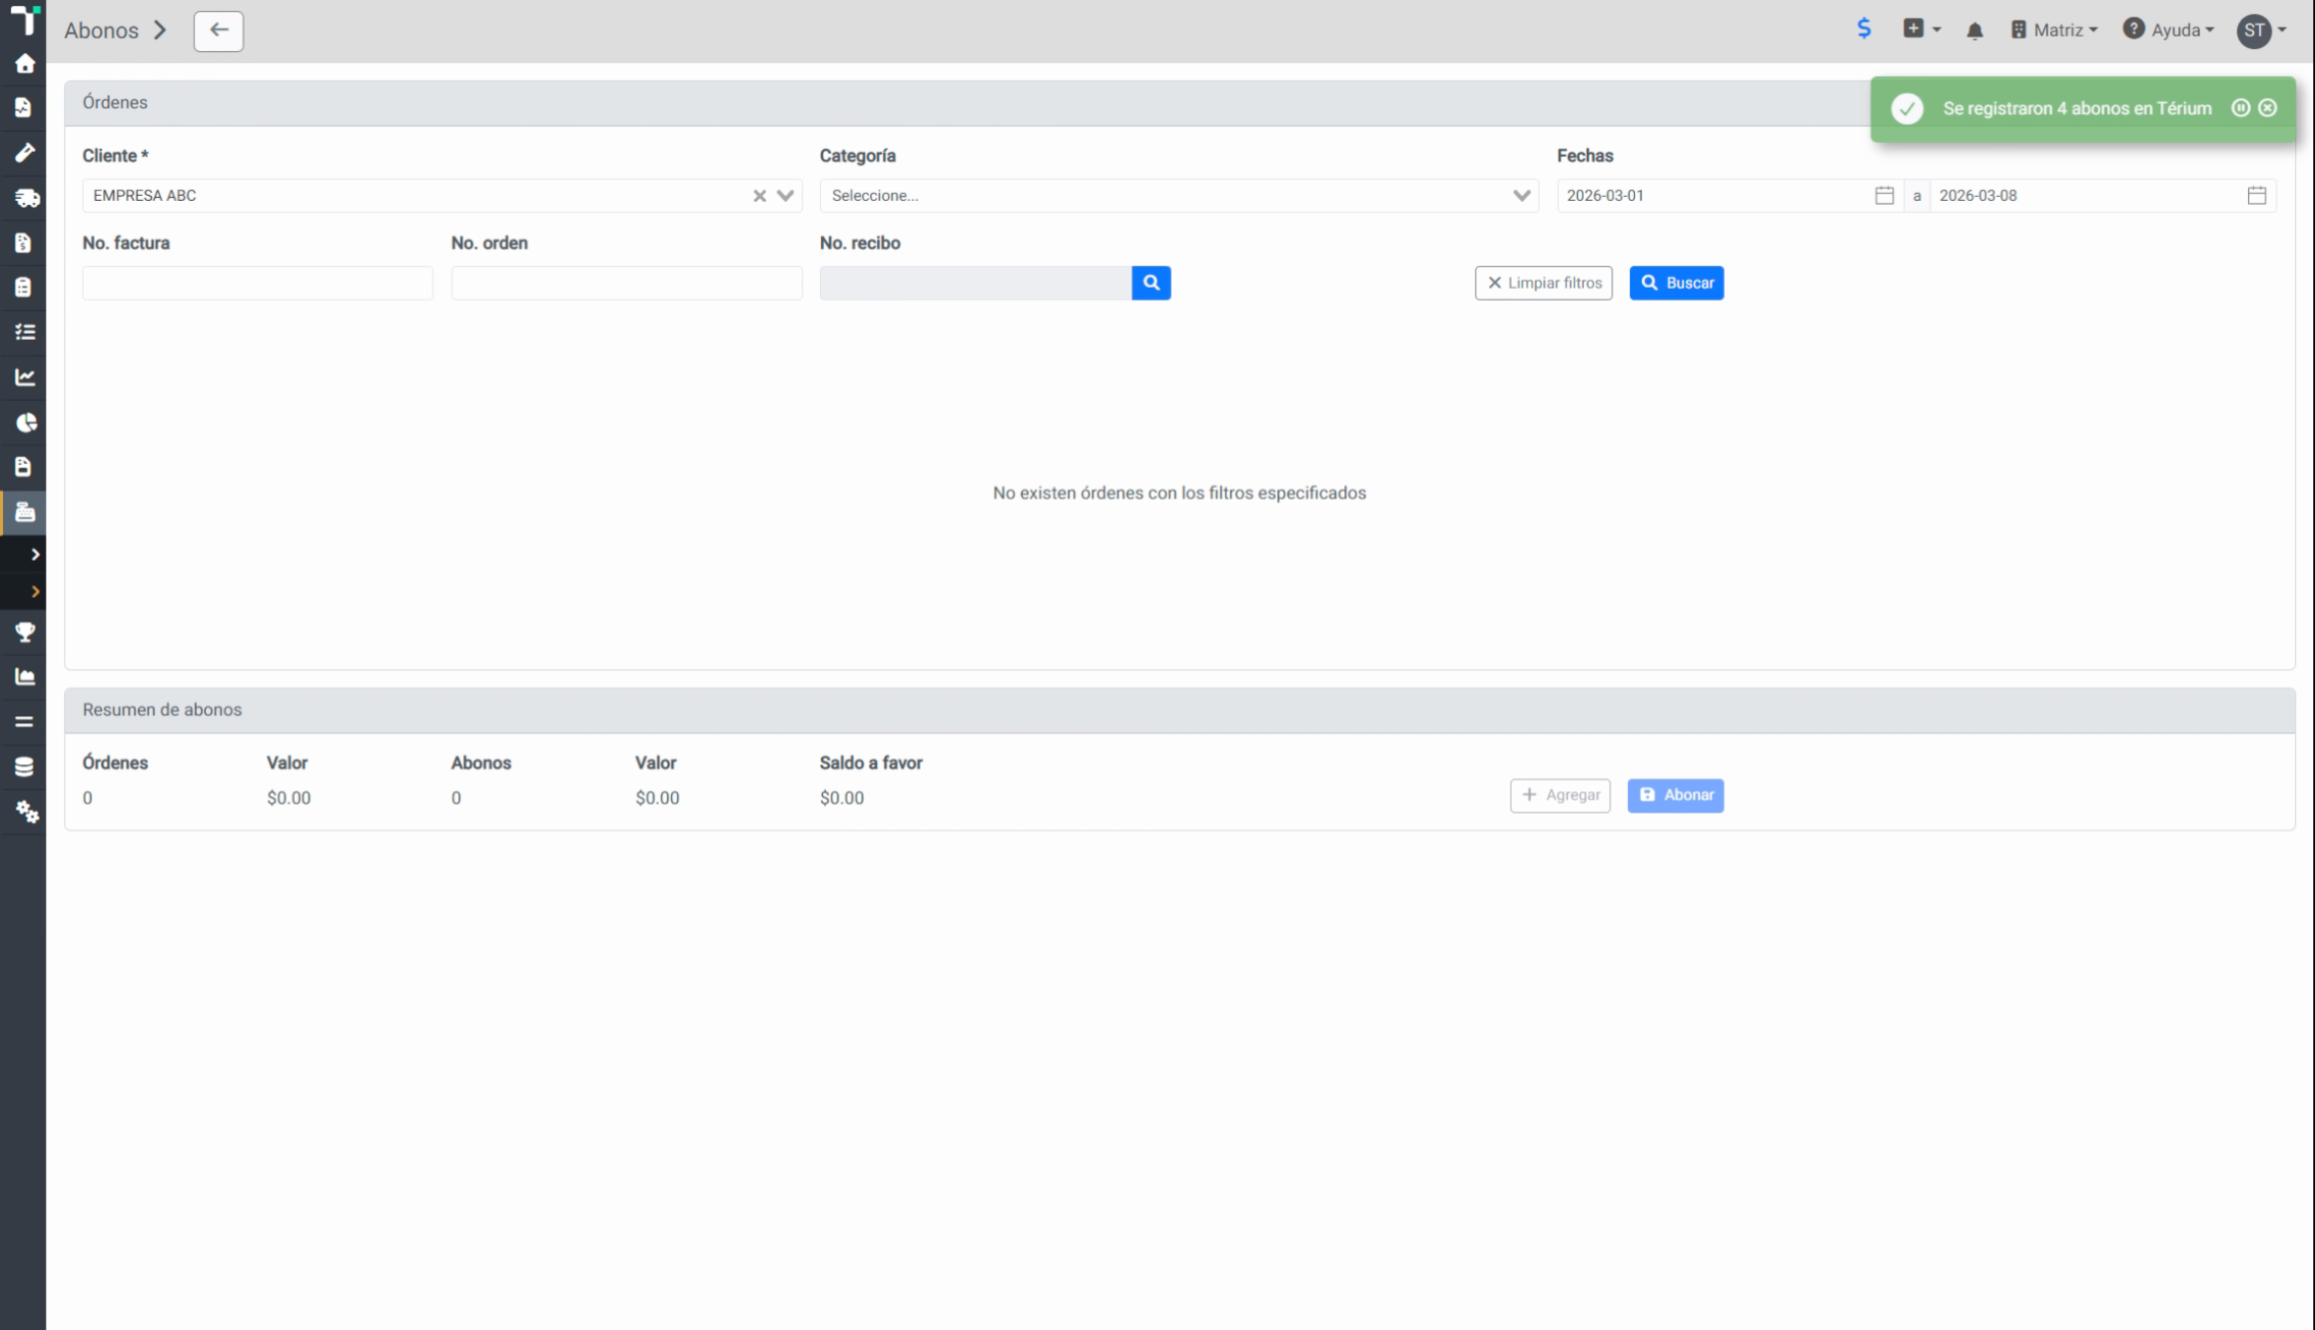The height and width of the screenshot is (1330, 2315).
Task: Open the ST user profile menu
Action: pyautogui.click(x=2263, y=31)
